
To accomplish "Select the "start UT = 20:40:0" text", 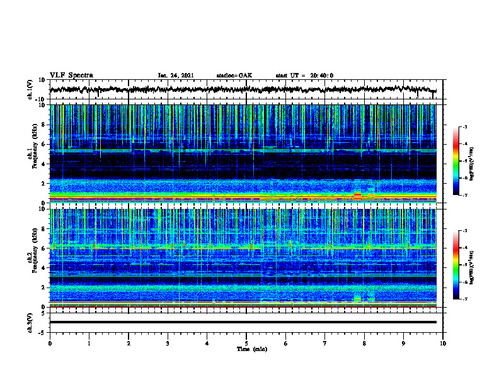I will (304, 75).
